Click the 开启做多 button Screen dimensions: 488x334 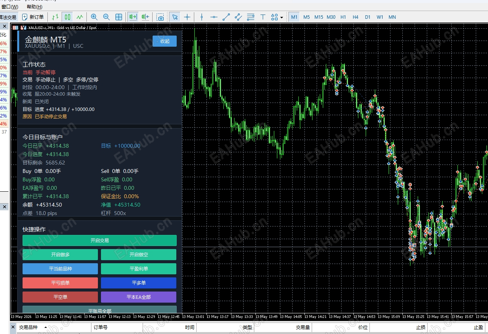pos(60,254)
